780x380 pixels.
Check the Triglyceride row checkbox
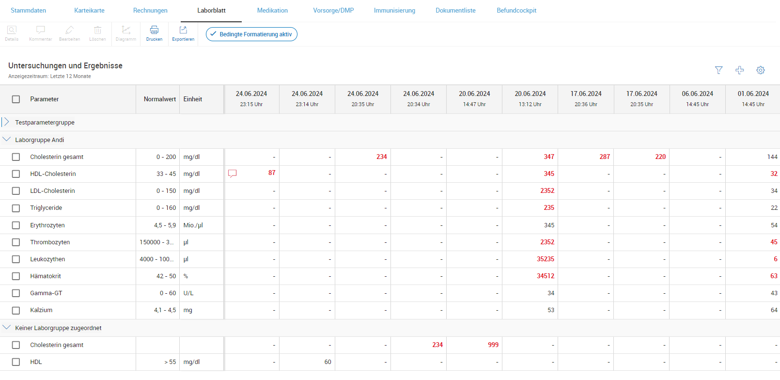tap(16, 208)
